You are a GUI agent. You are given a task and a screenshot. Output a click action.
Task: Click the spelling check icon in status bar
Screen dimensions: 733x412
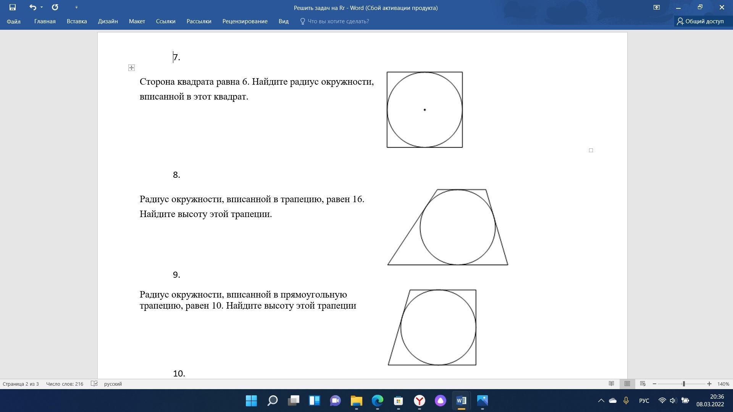coord(94,384)
